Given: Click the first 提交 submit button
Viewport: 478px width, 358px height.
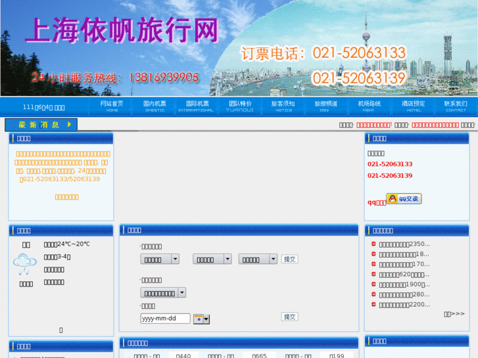Looking at the screenshot, I should tap(289, 259).
